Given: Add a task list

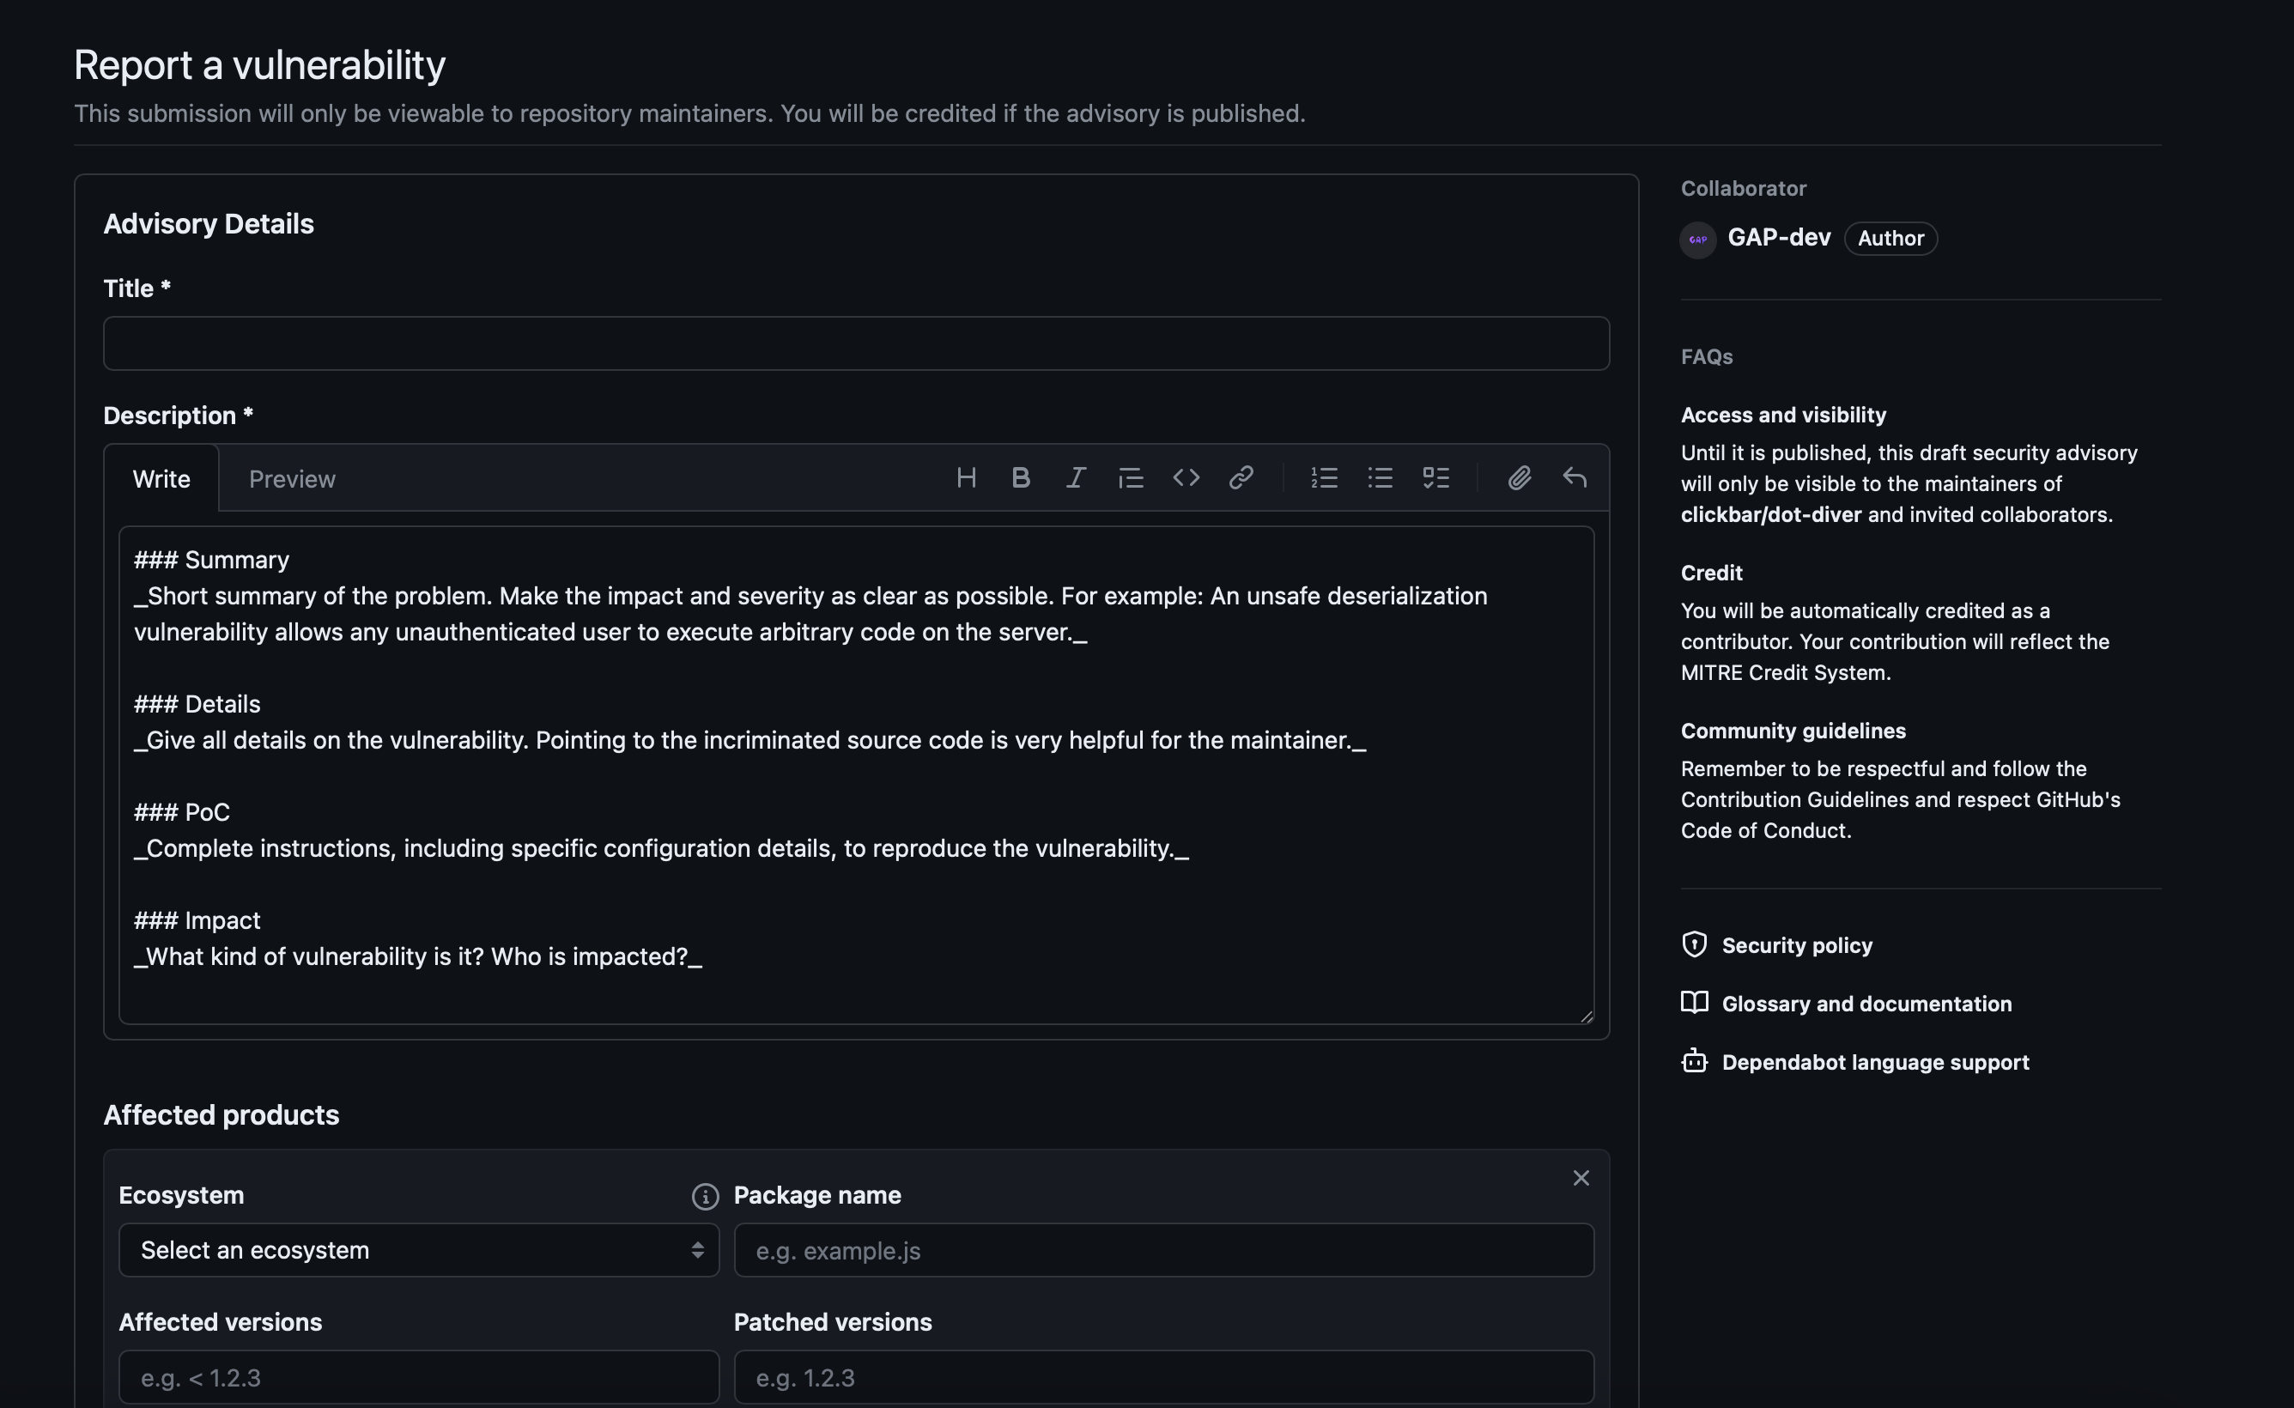Looking at the screenshot, I should [1435, 477].
